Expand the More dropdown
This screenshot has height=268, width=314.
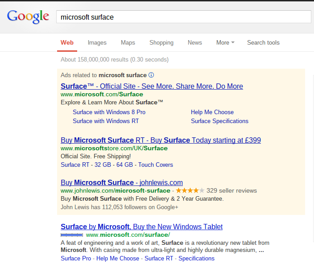225,43
